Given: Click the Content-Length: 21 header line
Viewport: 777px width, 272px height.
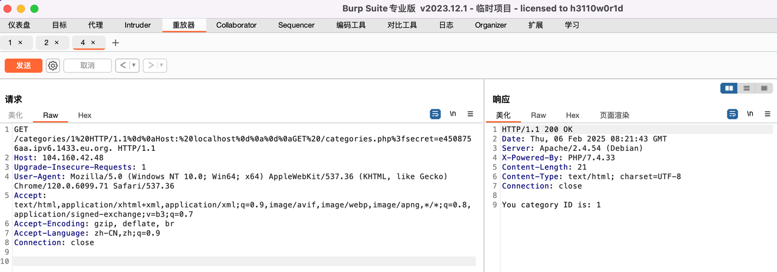Looking at the screenshot, I should 544,167.
